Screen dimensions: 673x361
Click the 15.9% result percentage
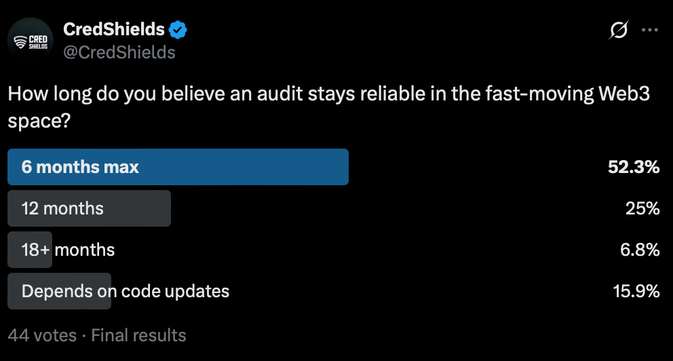coord(636,291)
